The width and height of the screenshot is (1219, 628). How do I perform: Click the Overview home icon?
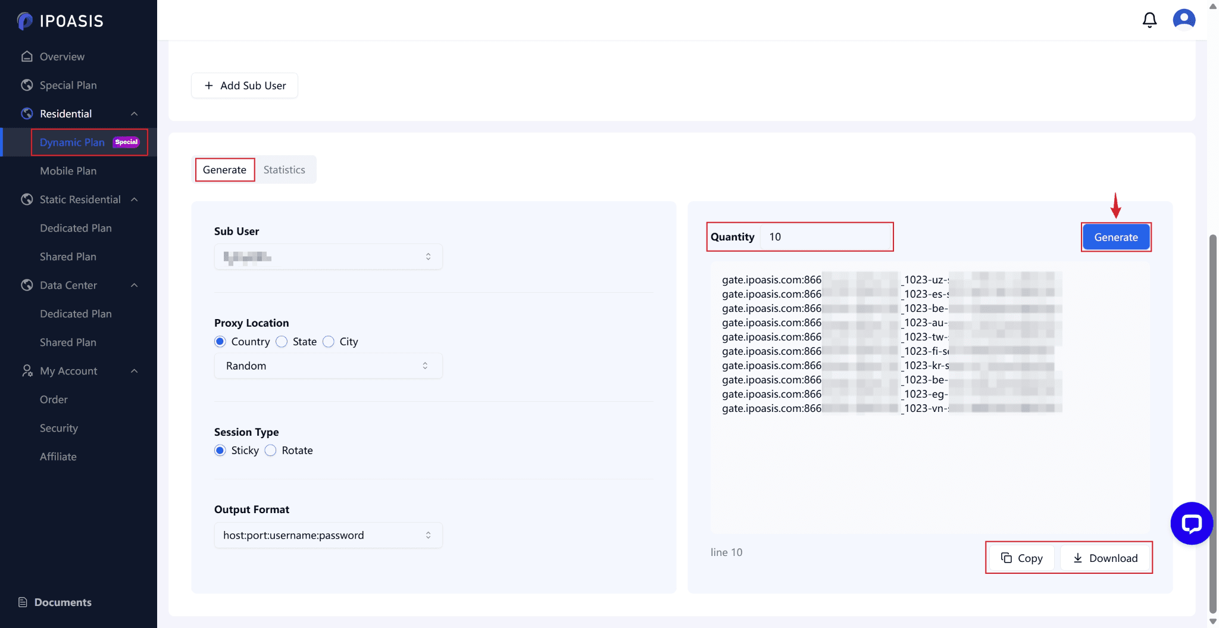click(27, 57)
